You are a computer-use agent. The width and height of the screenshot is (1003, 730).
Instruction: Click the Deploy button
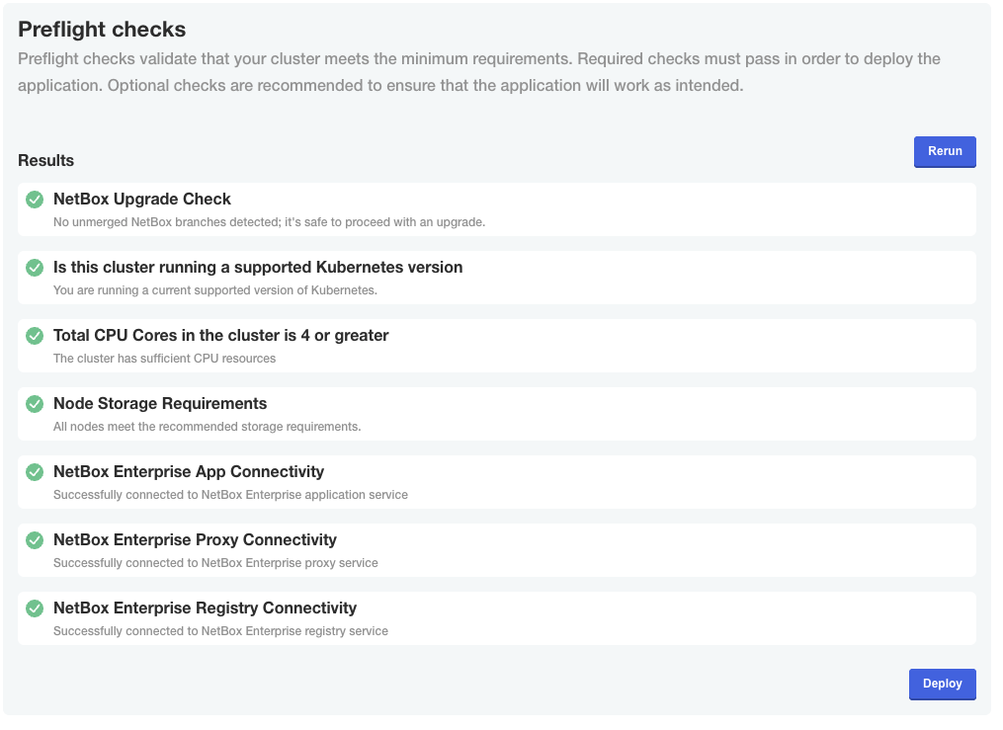click(942, 684)
